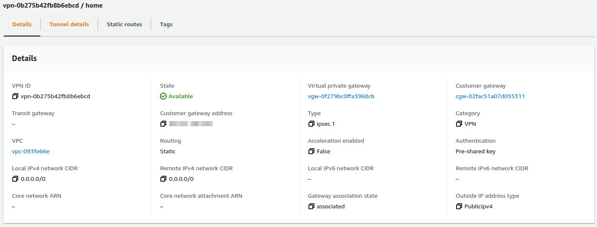The width and height of the screenshot is (597, 227).
Task: Switch to the Tunnel details tab
Action: (69, 25)
